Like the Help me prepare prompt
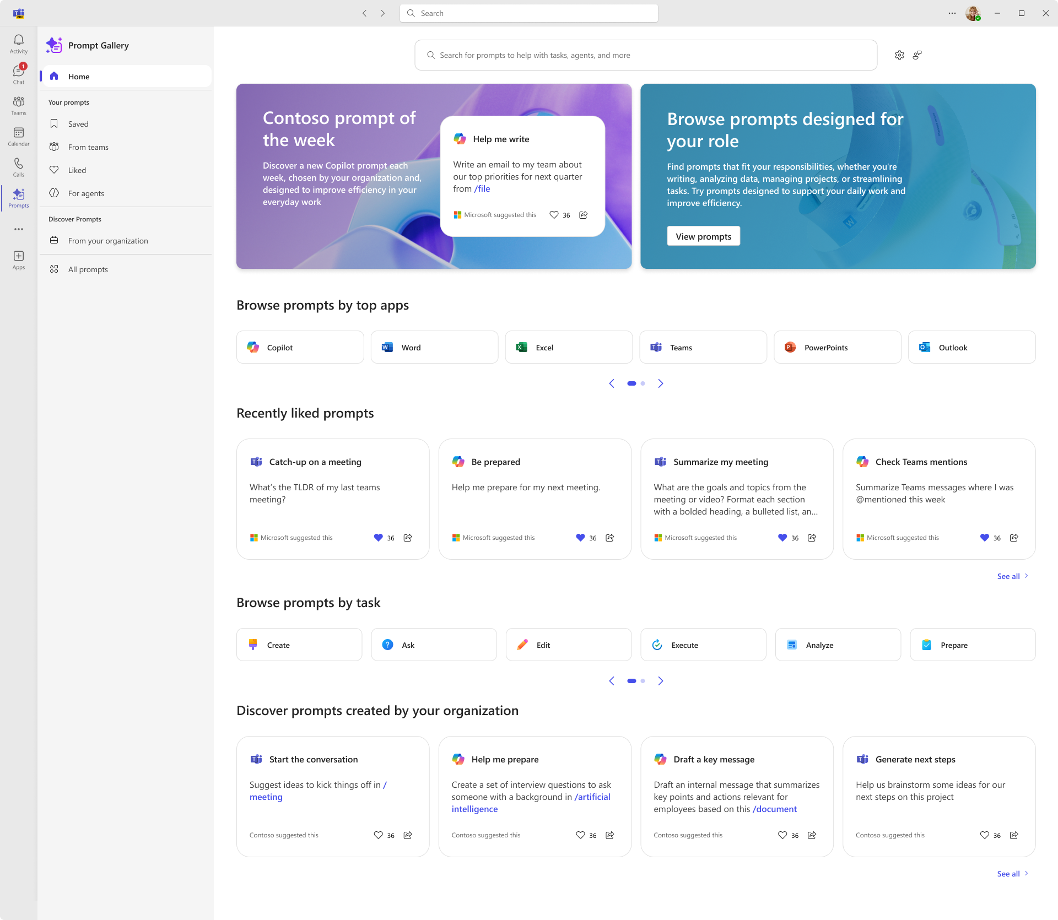The width and height of the screenshot is (1058, 920). 580,835
